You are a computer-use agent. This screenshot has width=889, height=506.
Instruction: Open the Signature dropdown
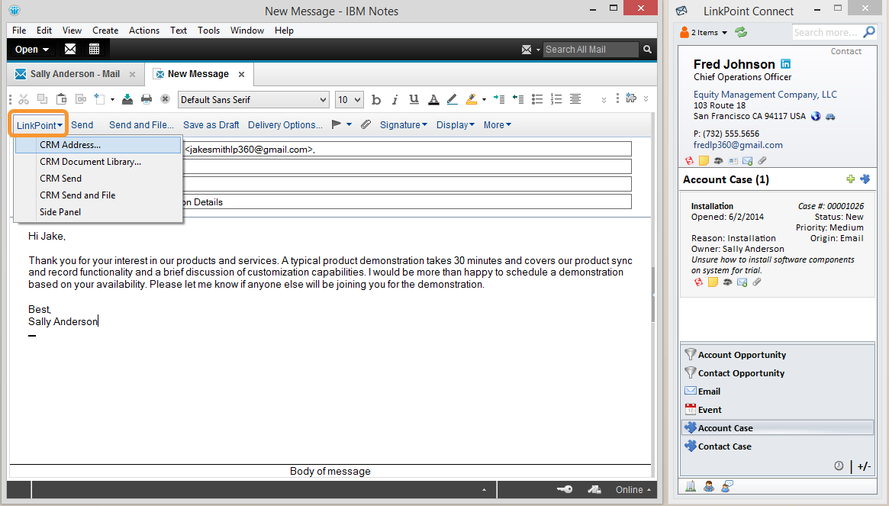pos(403,125)
